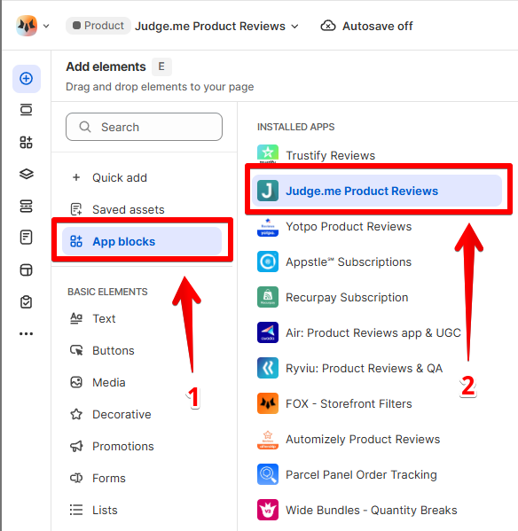Screen dimensions: 518x531
Task: Click the layout template icon in sidebar
Action: click(27, 269)
